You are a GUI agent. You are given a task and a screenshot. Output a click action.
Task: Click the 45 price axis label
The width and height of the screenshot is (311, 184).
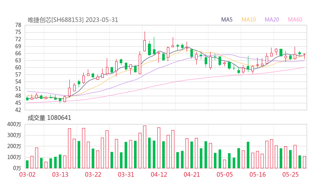pyautogui.click(x=18, y=103)
